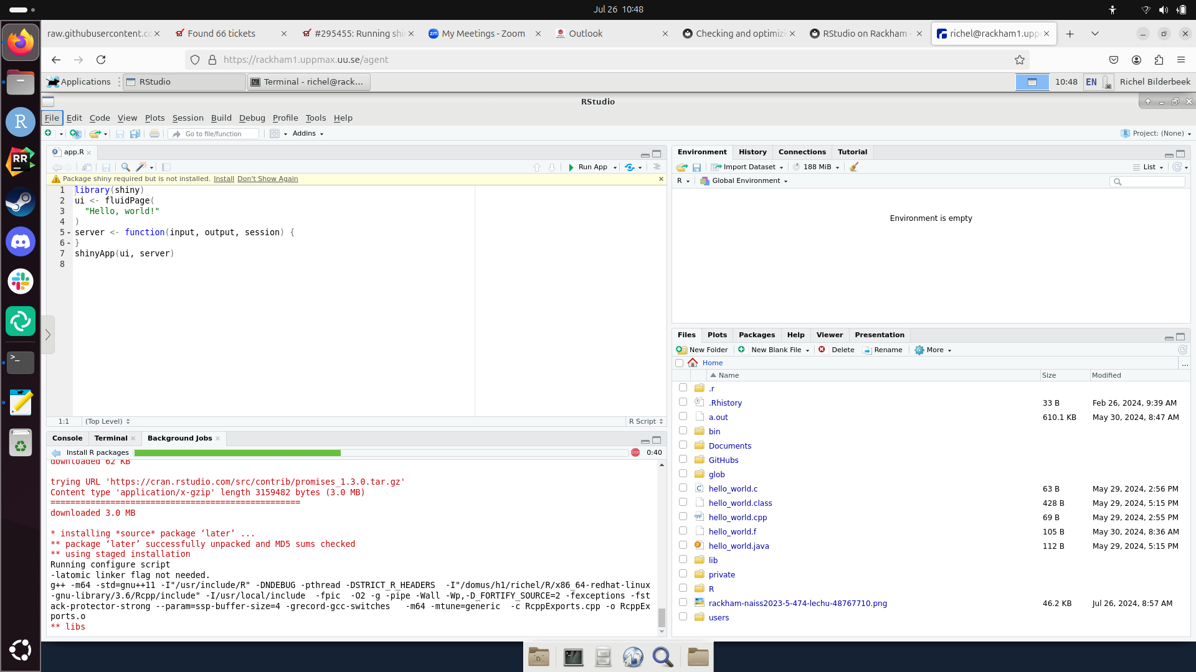
Task: Click the Install R packages progress bar
Action: click(x=381, y=453)
